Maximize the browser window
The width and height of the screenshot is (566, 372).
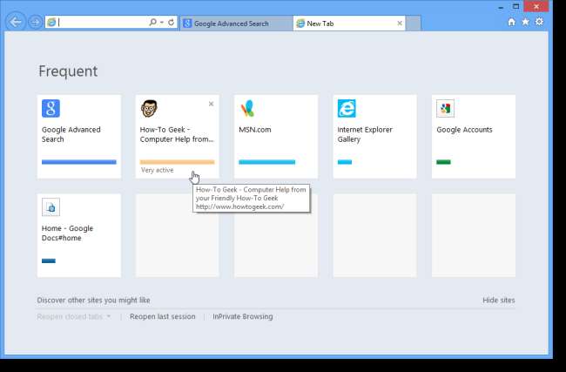click(x=516, y=6)
